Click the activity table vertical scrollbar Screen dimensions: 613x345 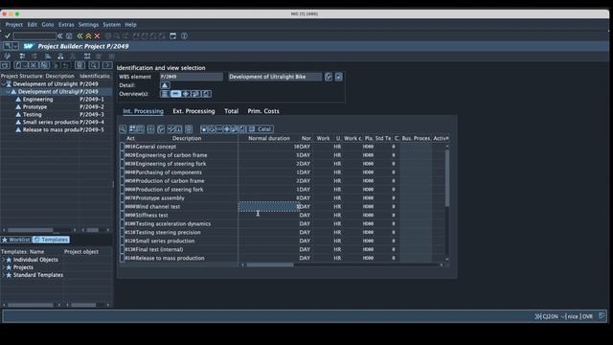(447, 178)
